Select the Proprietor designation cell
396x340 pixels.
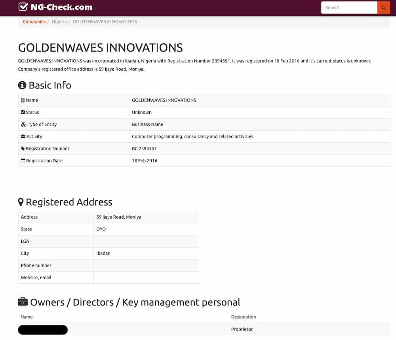[x=242, y=329]
